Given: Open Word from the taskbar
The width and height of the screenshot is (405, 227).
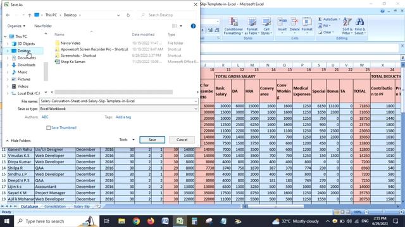Looking at the screenshot, I should pos(165,221).
